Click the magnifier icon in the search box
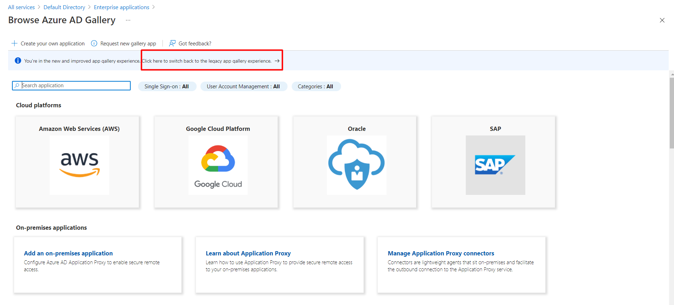The image size is (674, 305). (17, 85)
